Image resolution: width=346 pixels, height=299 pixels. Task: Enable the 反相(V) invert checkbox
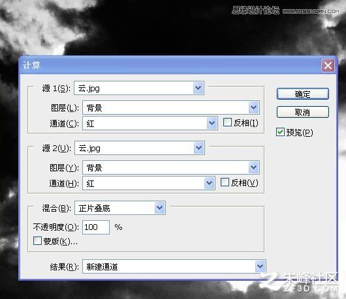coord(225,182)
